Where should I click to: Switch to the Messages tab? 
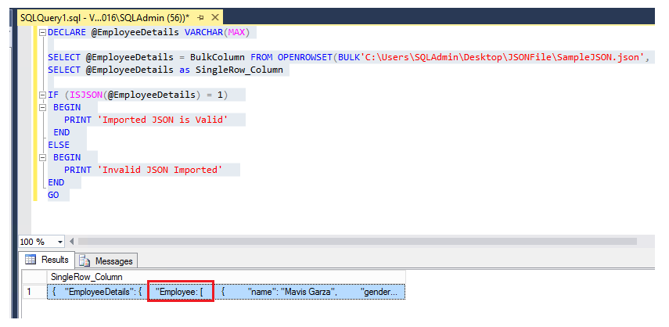(x=106, y=261)
